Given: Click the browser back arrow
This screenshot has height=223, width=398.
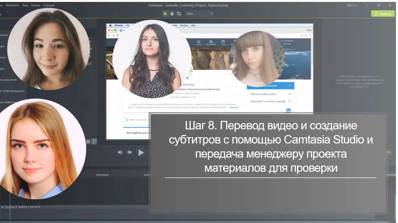Looking at the screenshot, I should point(109,36).
